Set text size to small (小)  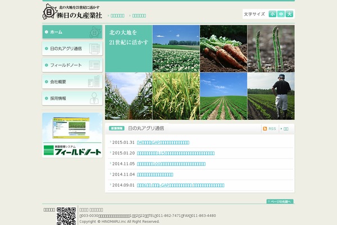[x=272, y=14]
